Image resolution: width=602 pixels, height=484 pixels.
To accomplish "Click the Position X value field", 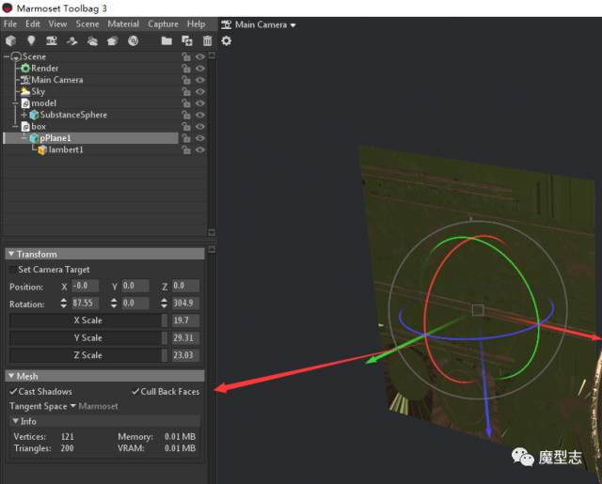I will click(x=86, y=286).
